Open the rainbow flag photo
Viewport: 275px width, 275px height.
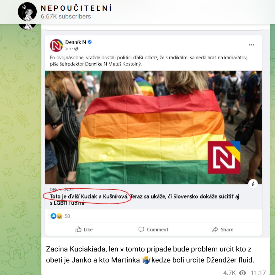point(153,127)
